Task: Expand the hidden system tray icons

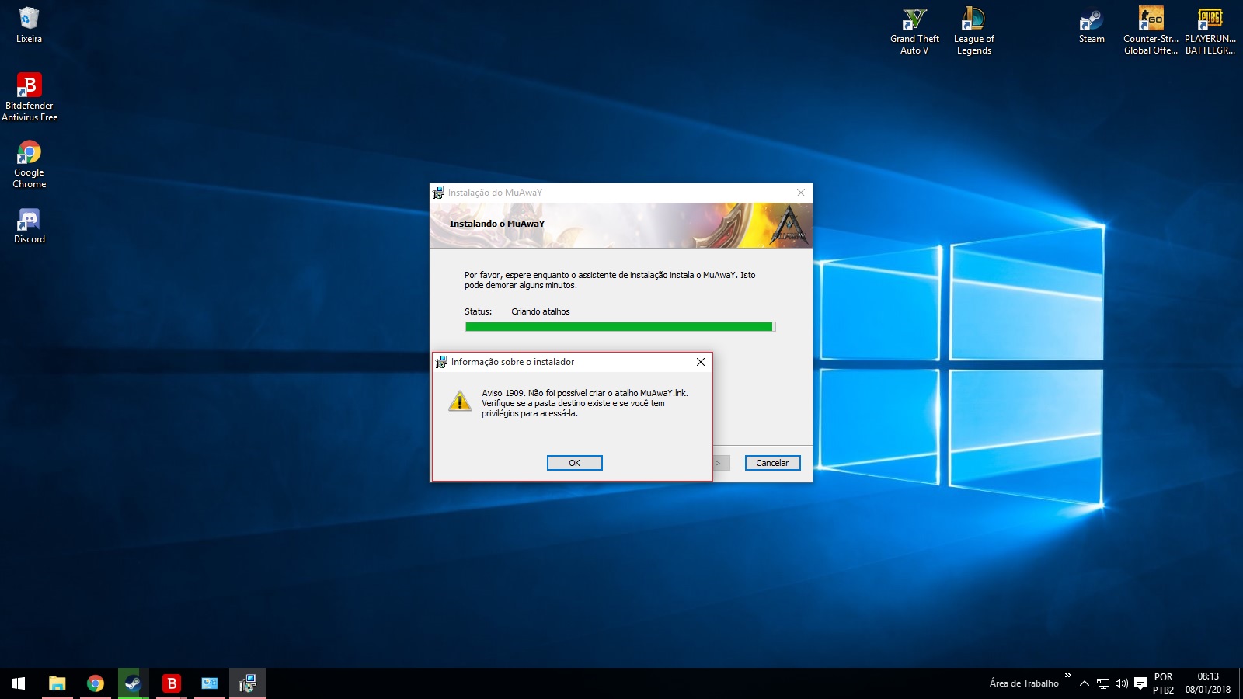Action: pyautogui.click(x=1085, y=683)
